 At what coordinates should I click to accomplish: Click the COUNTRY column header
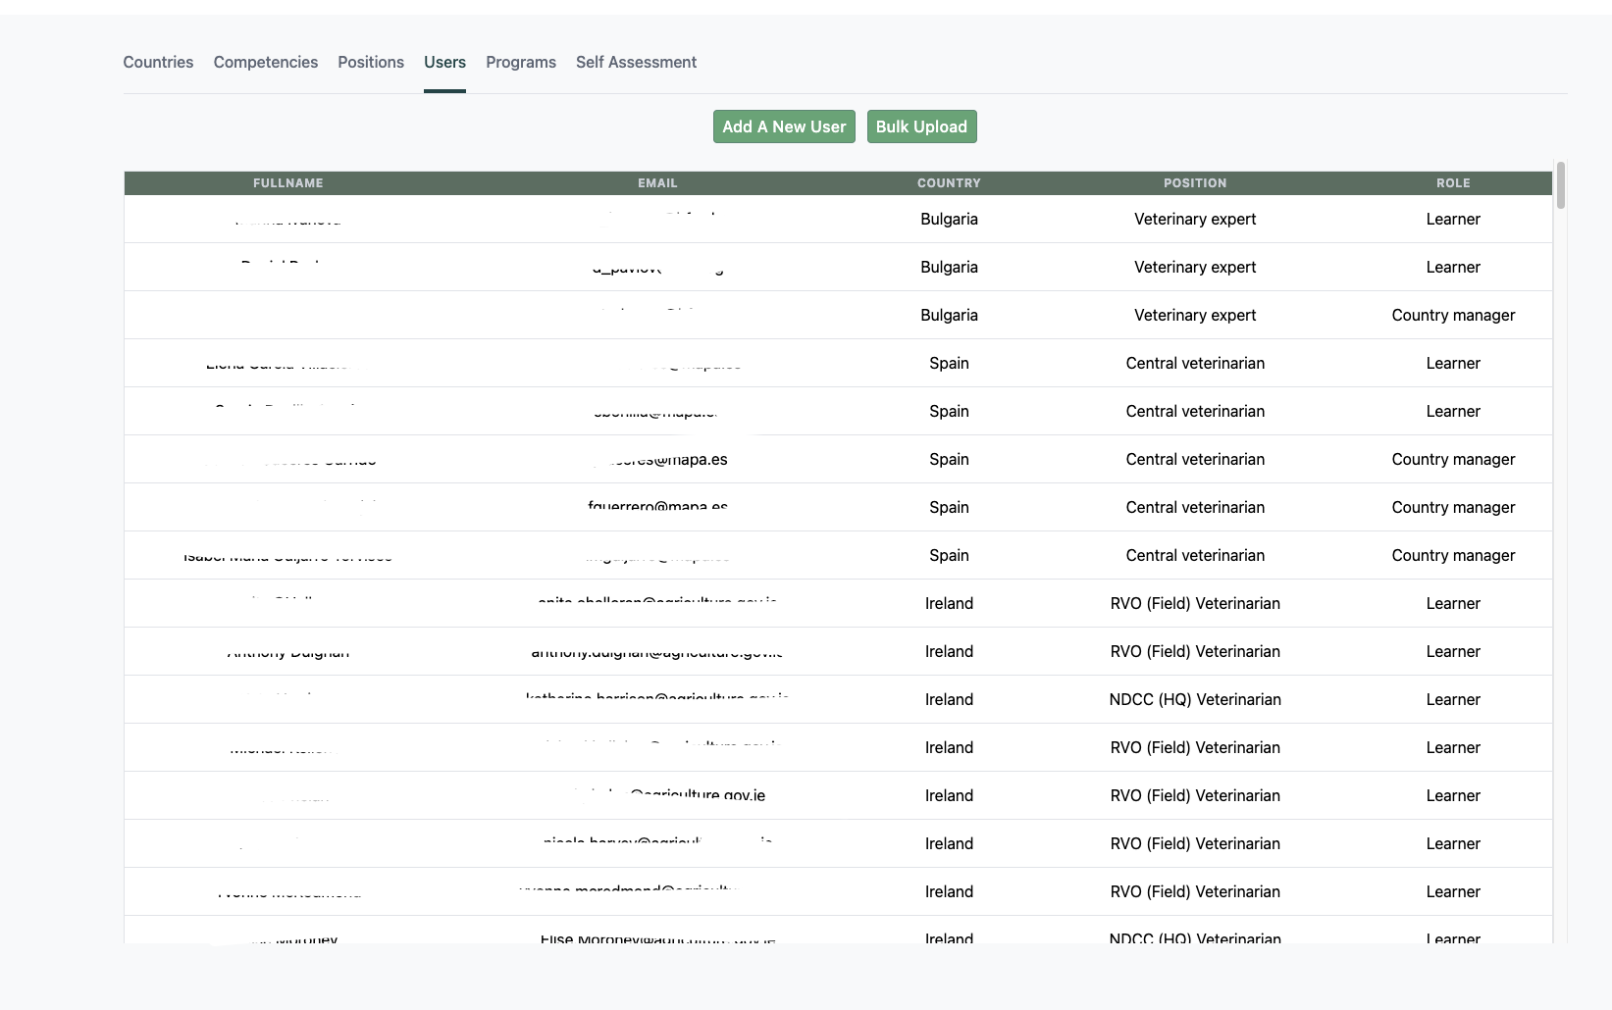(949, 183)
